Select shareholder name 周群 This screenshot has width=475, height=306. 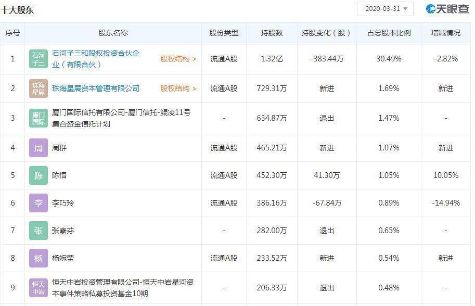tap(59, 148)
